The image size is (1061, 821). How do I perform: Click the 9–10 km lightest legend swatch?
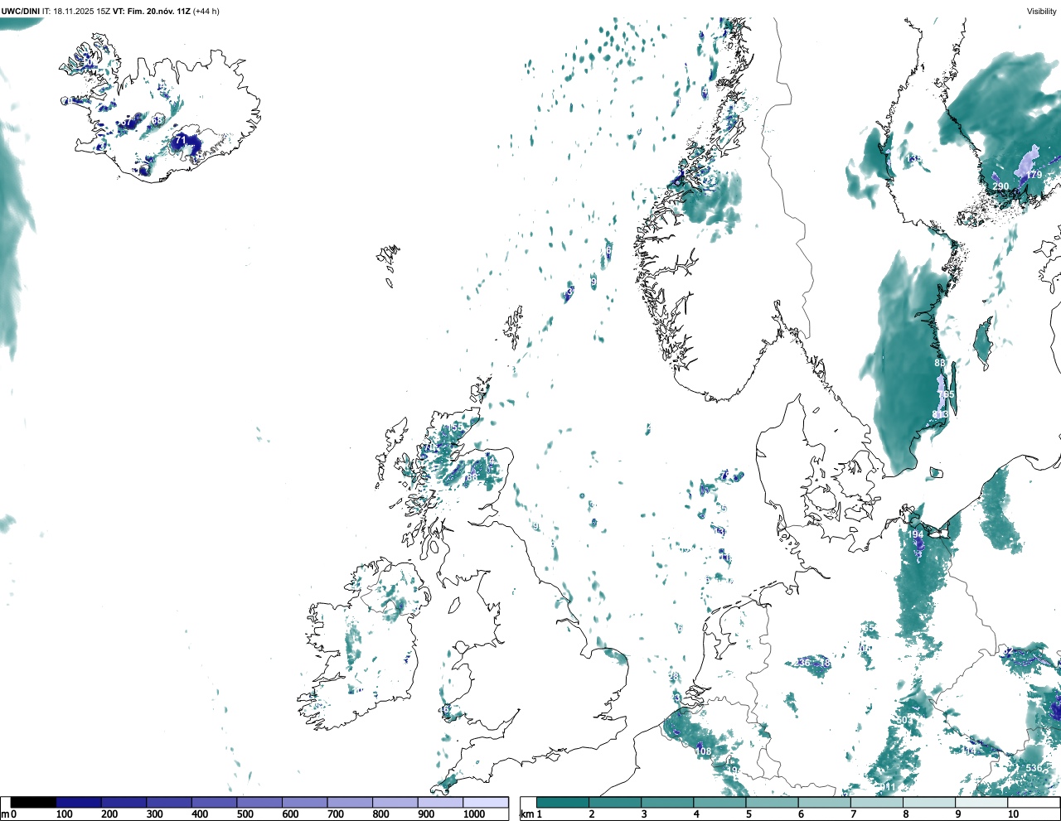click(x=982, y=803)
